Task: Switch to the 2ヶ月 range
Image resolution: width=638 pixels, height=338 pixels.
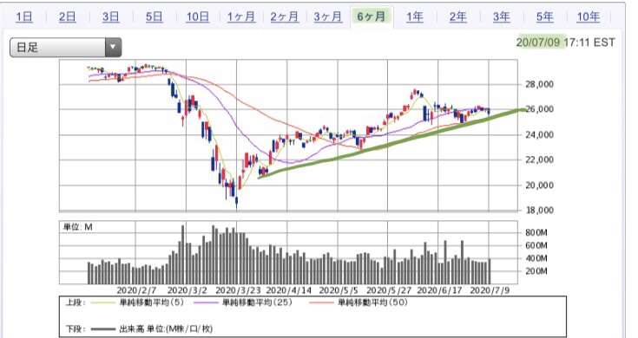Action: 285,16
